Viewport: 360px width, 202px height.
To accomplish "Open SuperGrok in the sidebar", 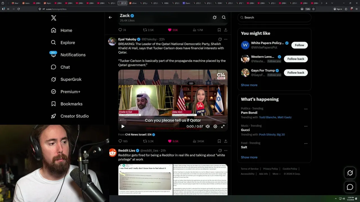I will [x=66, y=79].
